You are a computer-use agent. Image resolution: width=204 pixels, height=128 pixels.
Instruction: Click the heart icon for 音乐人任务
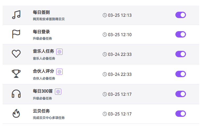coord(16,54)
